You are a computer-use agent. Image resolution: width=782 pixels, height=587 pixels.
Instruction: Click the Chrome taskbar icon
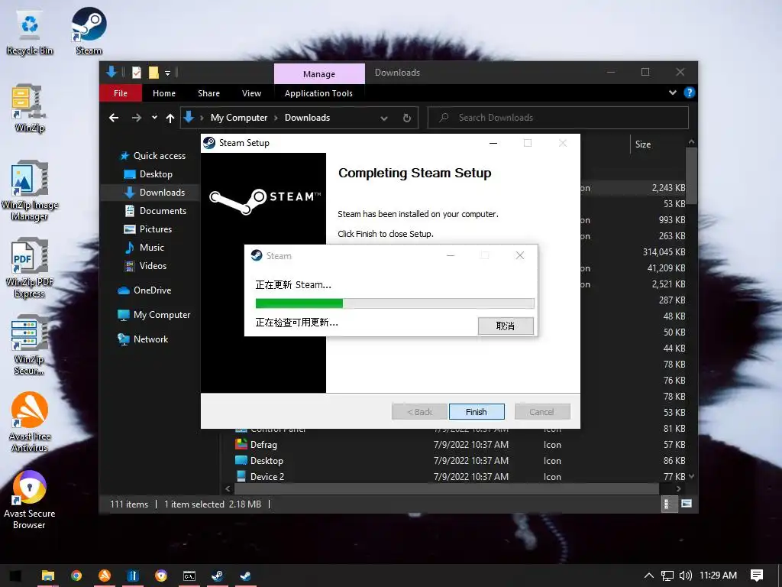click(76, 576)
